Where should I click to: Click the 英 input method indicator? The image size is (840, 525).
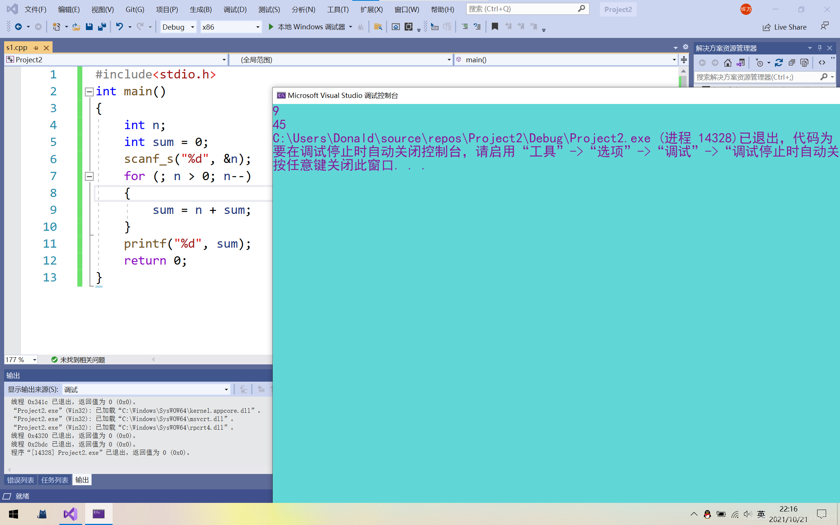[761, 514]
